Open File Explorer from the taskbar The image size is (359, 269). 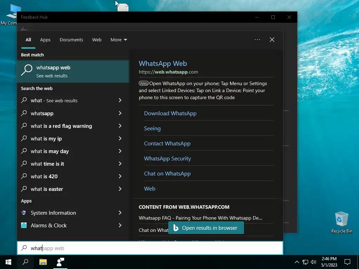pyautogui.click(x=43, y=262)
